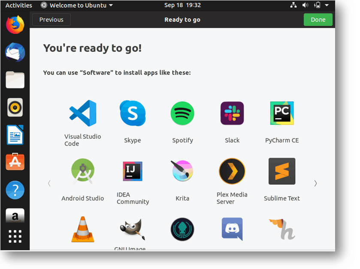Open the Files manager in dock
Viewport: 360px width, 269px height.
(15, 80)
